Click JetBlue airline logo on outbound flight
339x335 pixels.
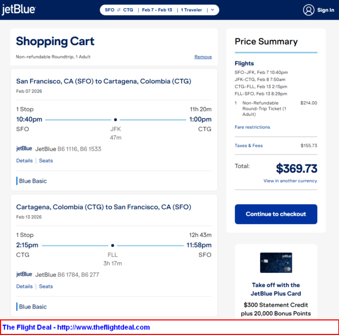coord(24,149)
